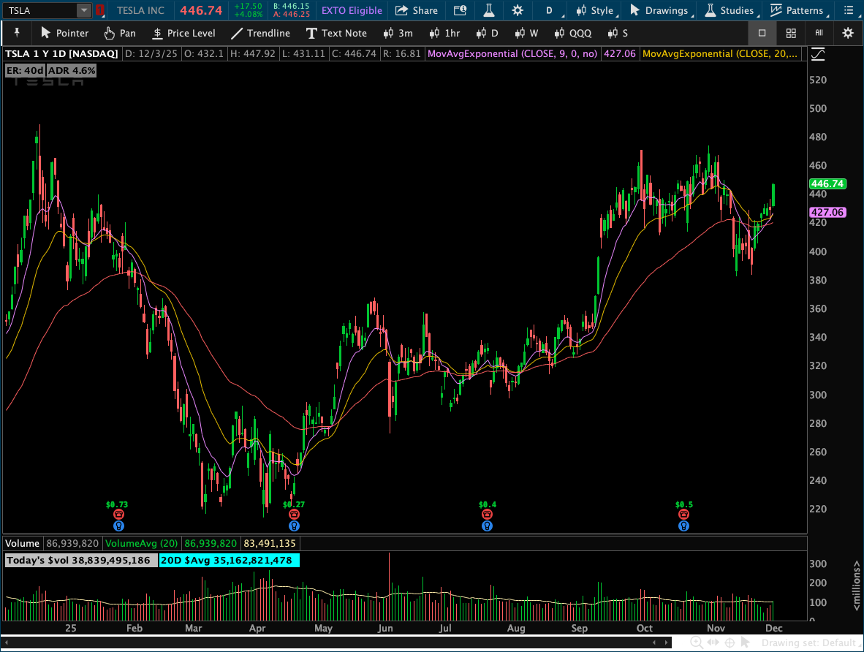Screen dimensions: 864x652
Task: Click the scrollbar right arrow near Oct
Action: tap(667, 642)
